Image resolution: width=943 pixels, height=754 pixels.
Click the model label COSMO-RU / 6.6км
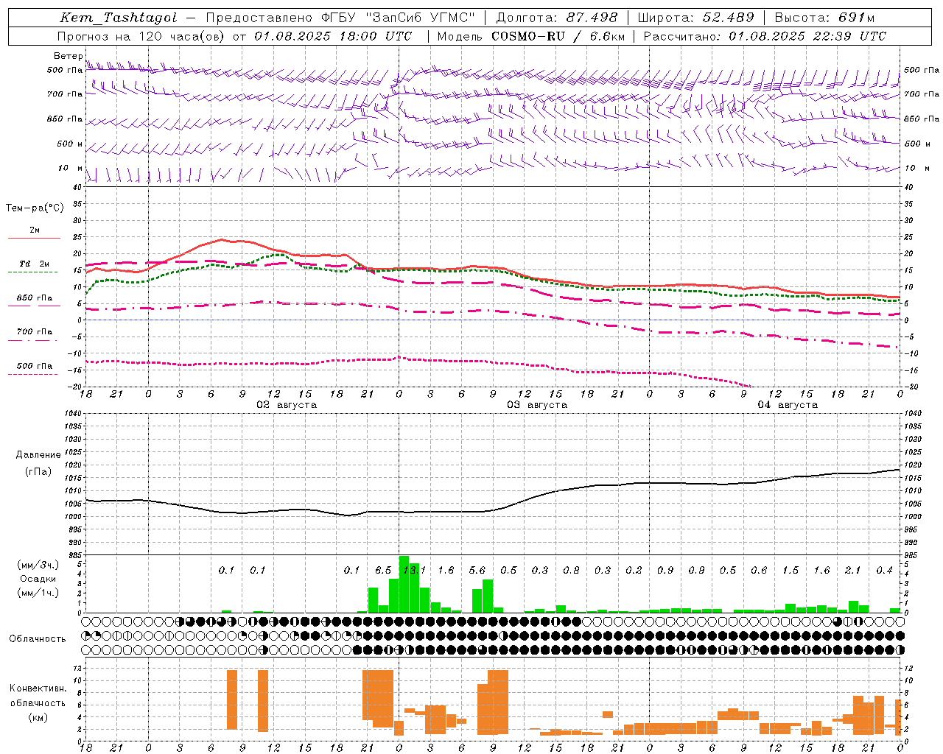click(558, 36)
